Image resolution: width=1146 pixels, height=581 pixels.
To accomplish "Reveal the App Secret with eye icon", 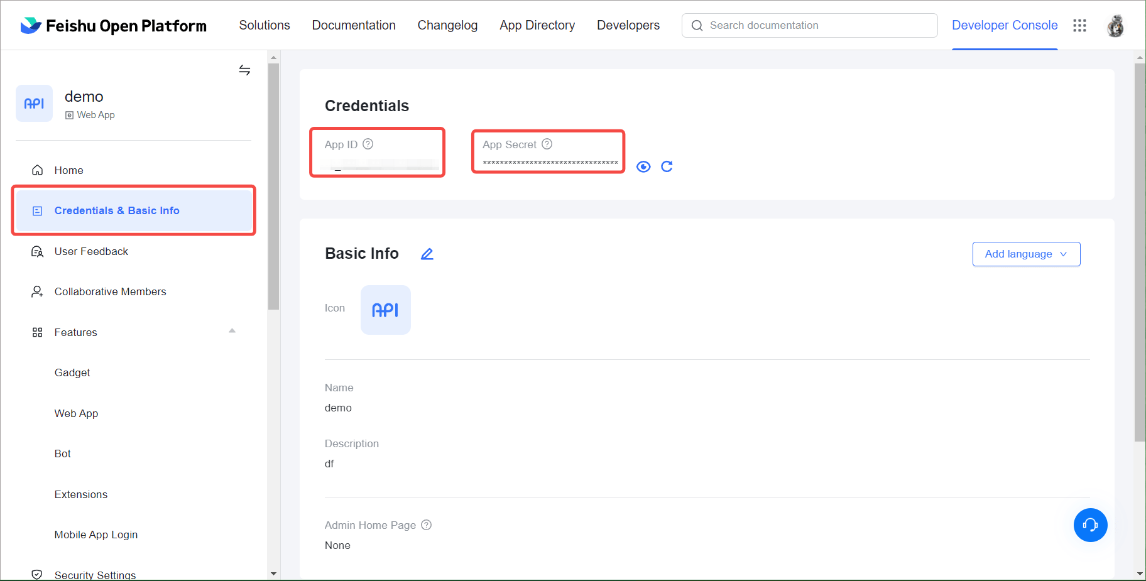I will 643,166.
